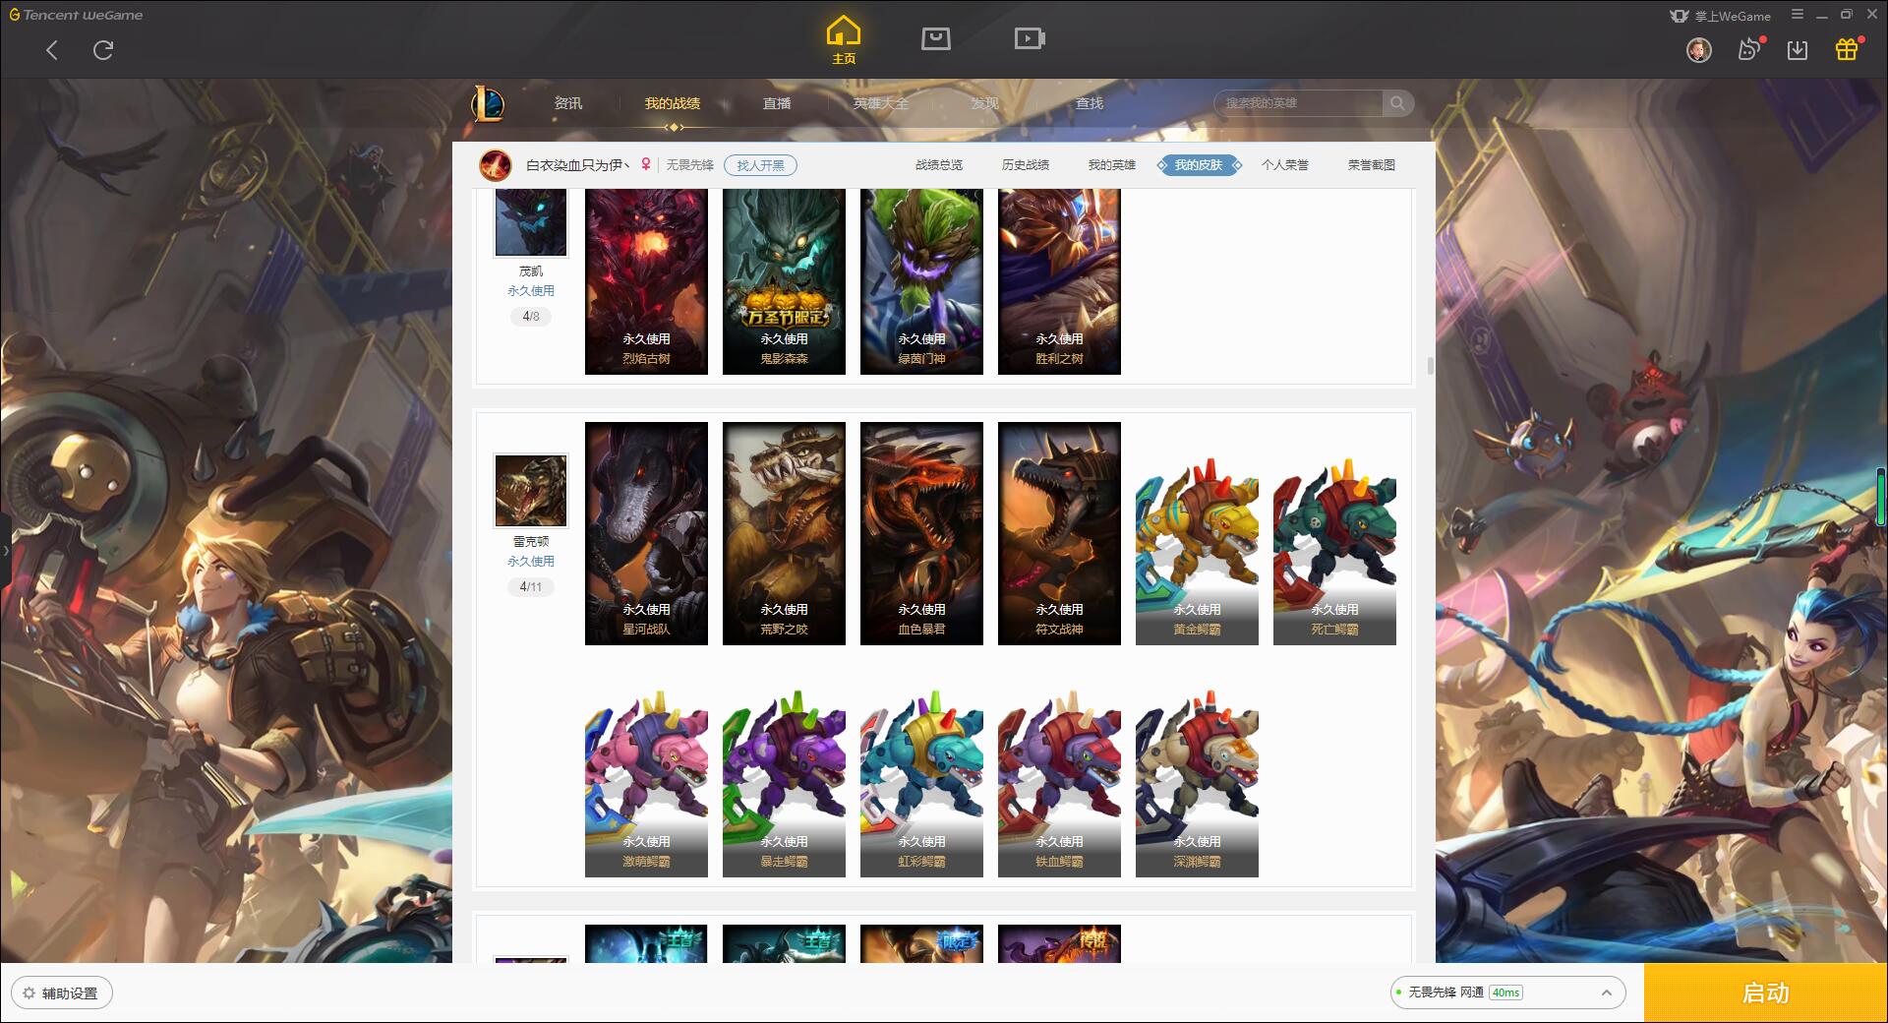Open the 鬼影森森 skin card
The height and width of the screenshot is (1023, 1888).
pos(784,281)
